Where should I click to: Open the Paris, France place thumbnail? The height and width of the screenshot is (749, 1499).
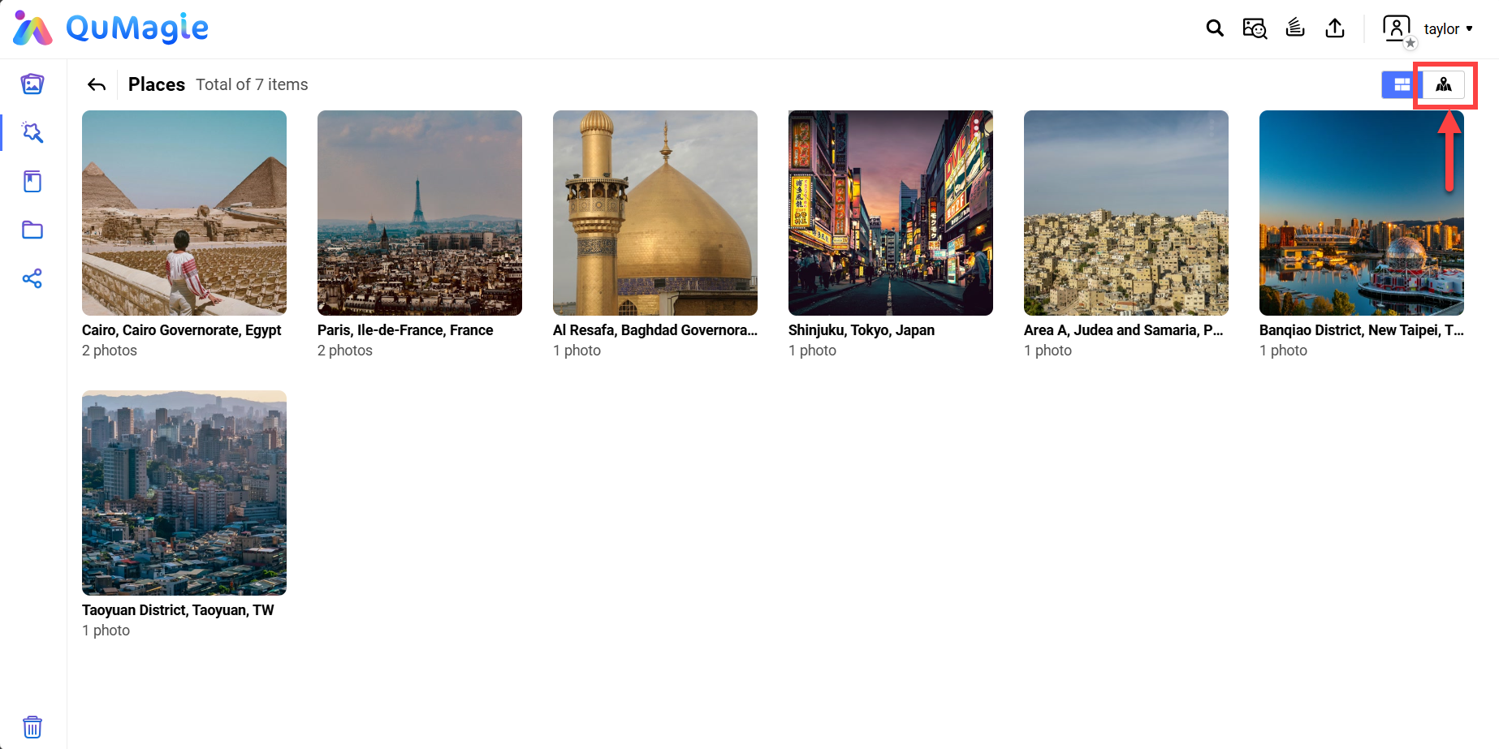[x=420, y=213]
